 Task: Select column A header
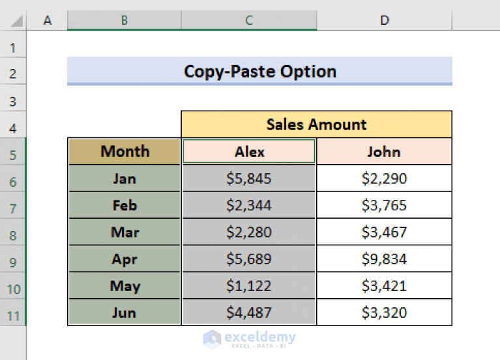[x=47, y=21]
